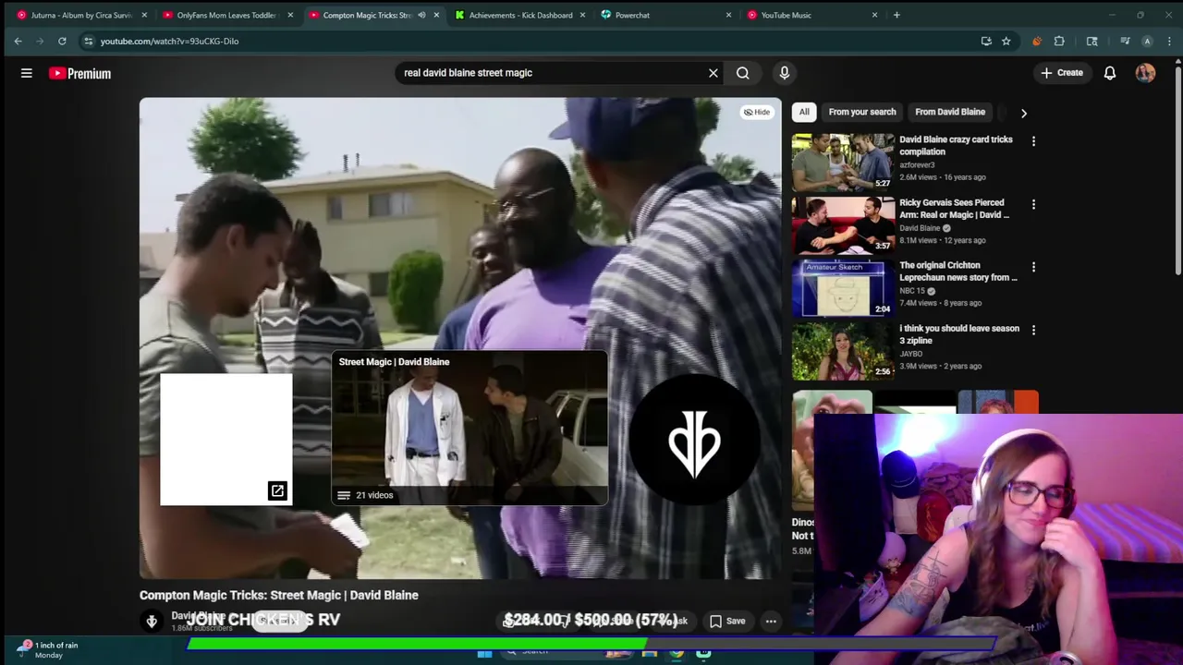Open Windows Start button
Viewport: 1183px width, 665px height.
click(484, 654)
